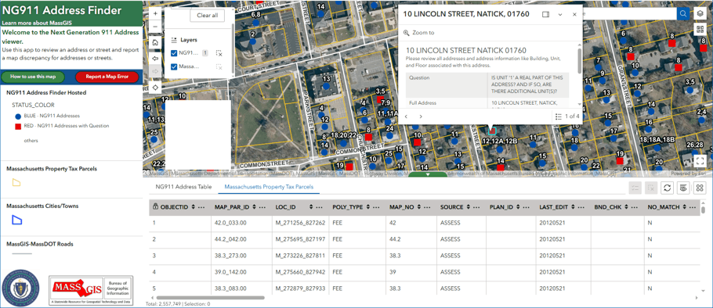This screenshot has width=713, height=308.
Task: Open SOURCE column options menu
Action: (476, 207)
